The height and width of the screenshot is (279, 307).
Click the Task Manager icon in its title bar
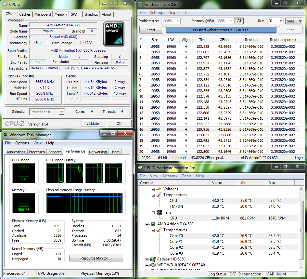pos(5,135)
